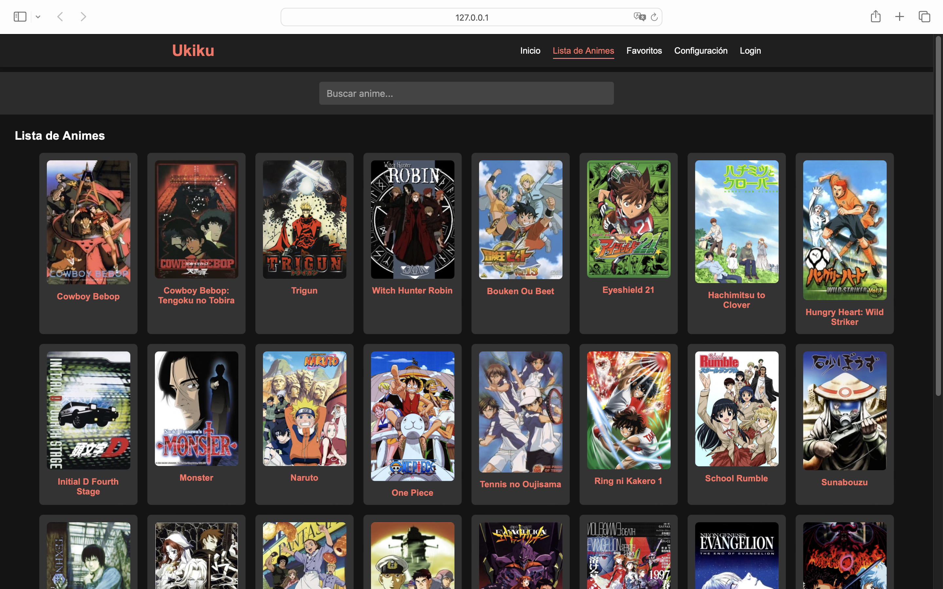Image resolution: width=943 pixels, height=589 pixels.
Task: Open the Inicio nav item
Action: (x=530, y=51)
